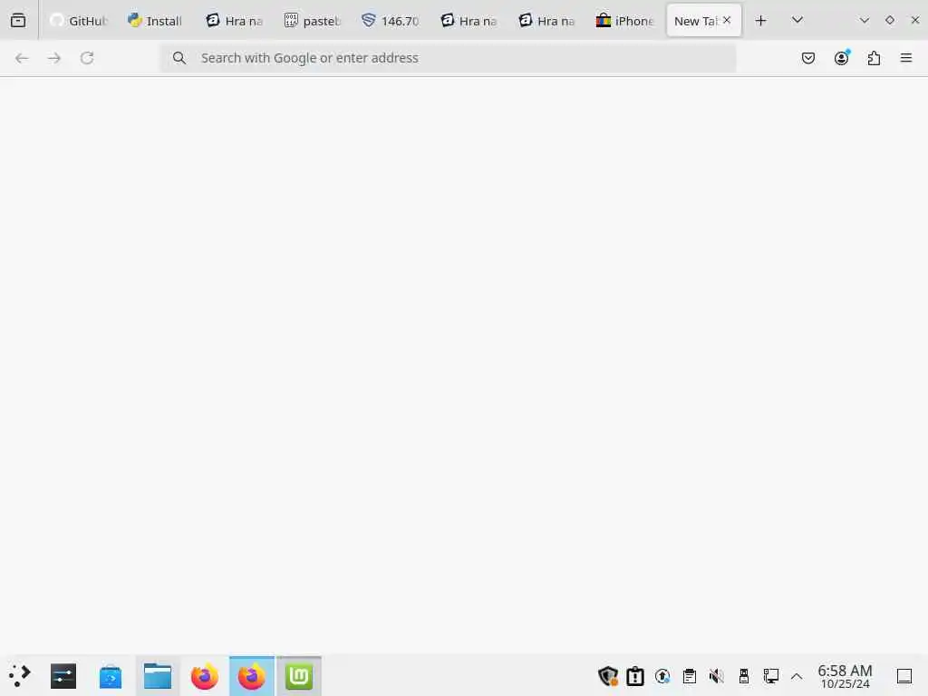This screenshot has width=928, height=696.
Task: Click the show desktop button
Action: coord(904,675)
